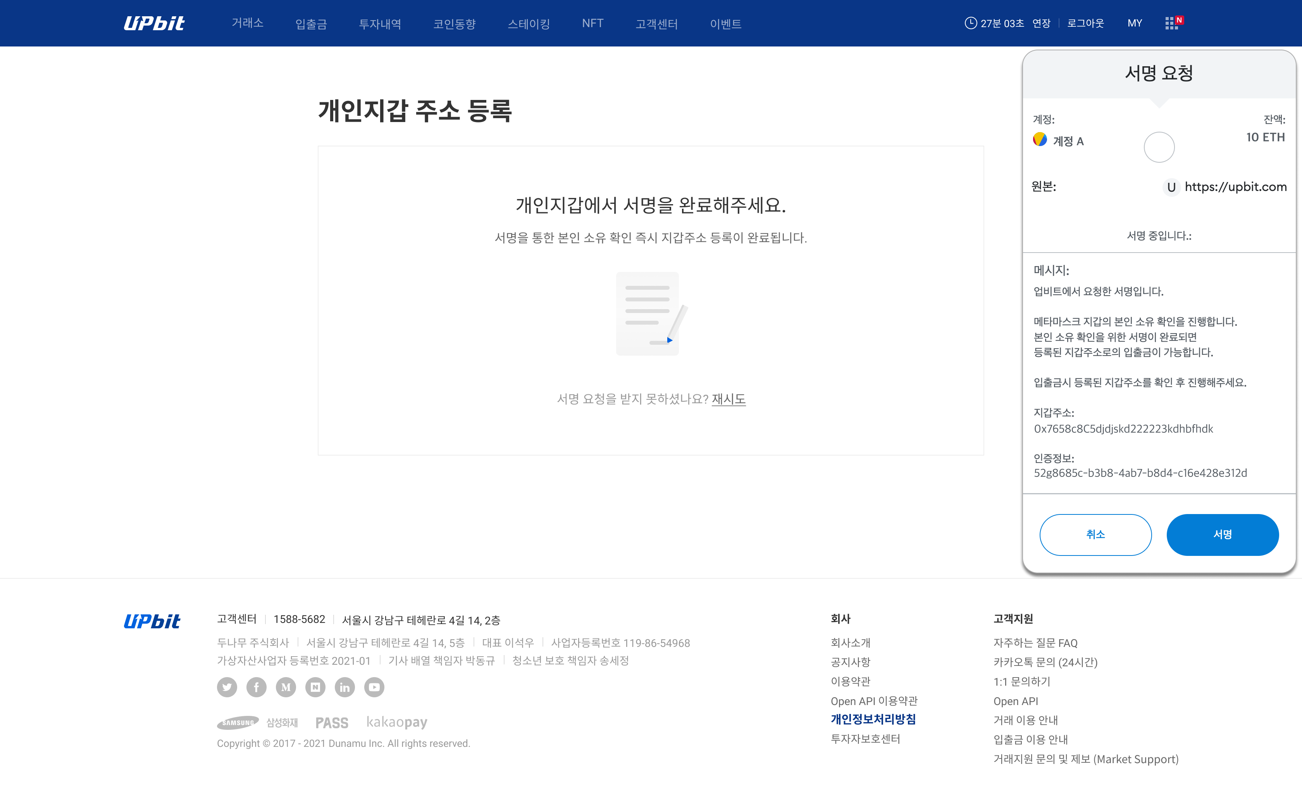Click the session timer clock icon
The image size is (1302, 798).
pos(970,23)
